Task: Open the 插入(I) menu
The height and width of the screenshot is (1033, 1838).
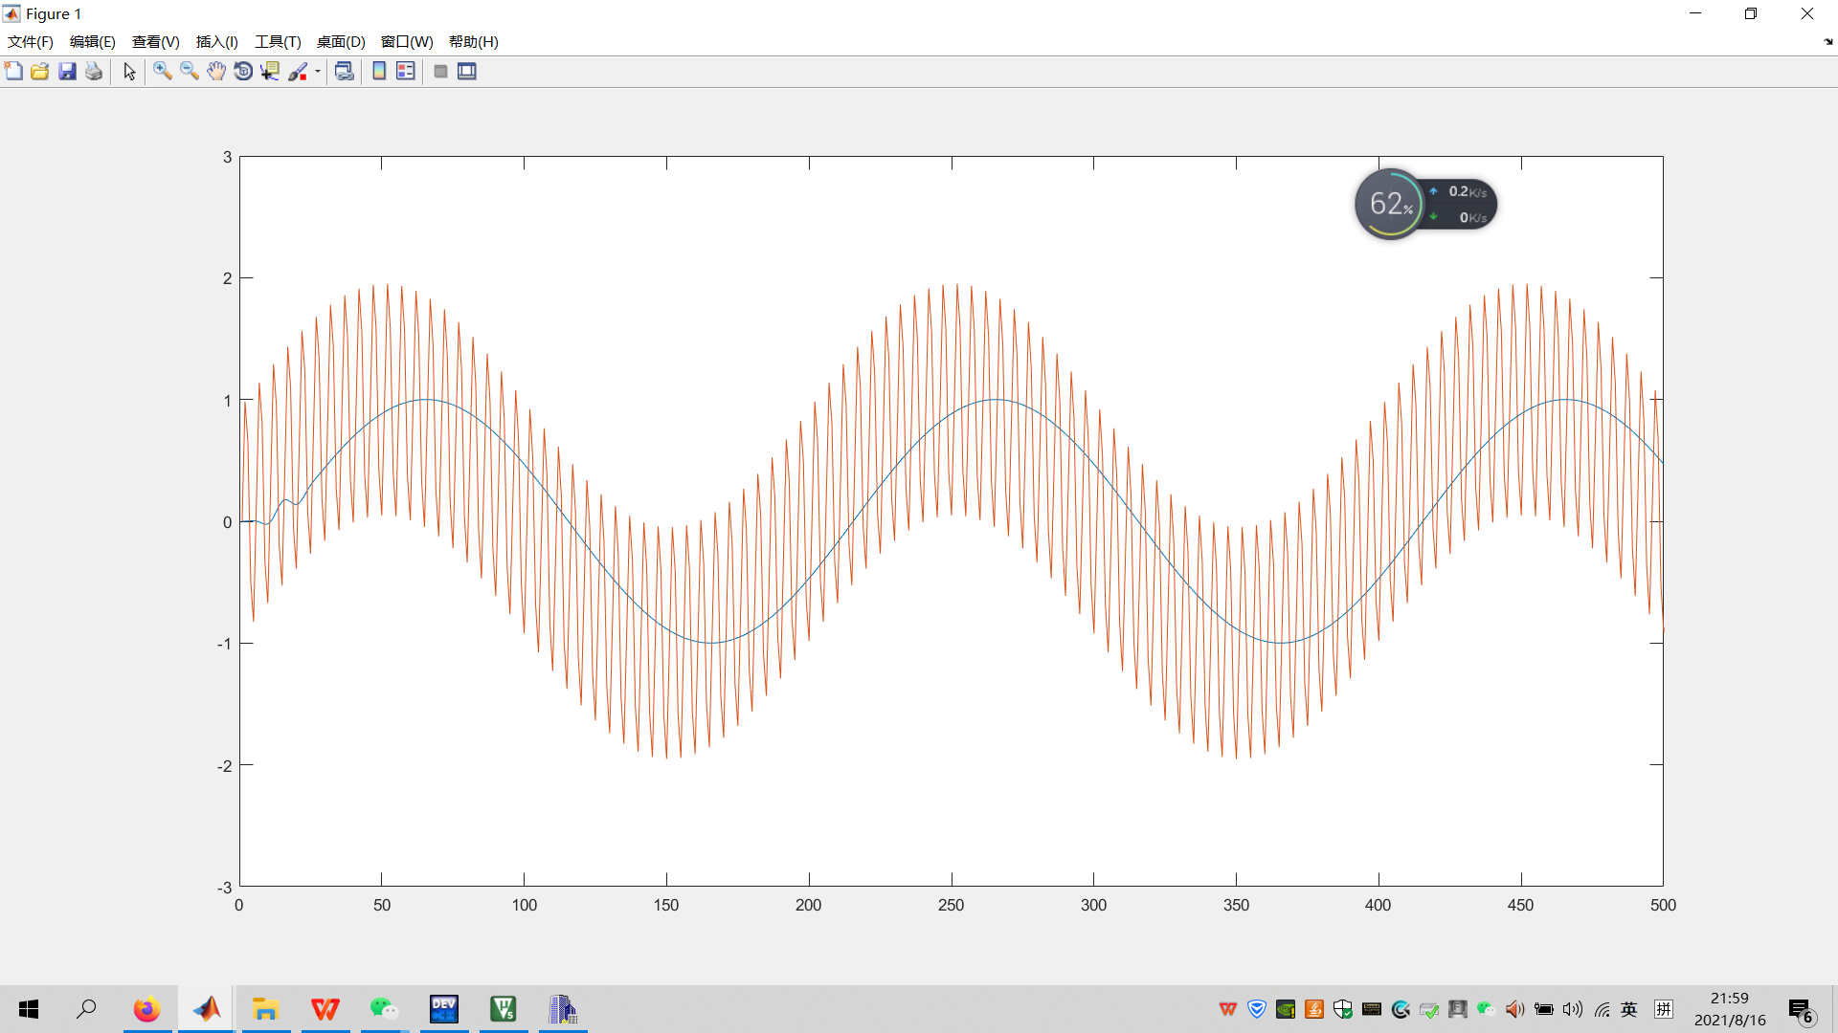Action: coord(217,42)
